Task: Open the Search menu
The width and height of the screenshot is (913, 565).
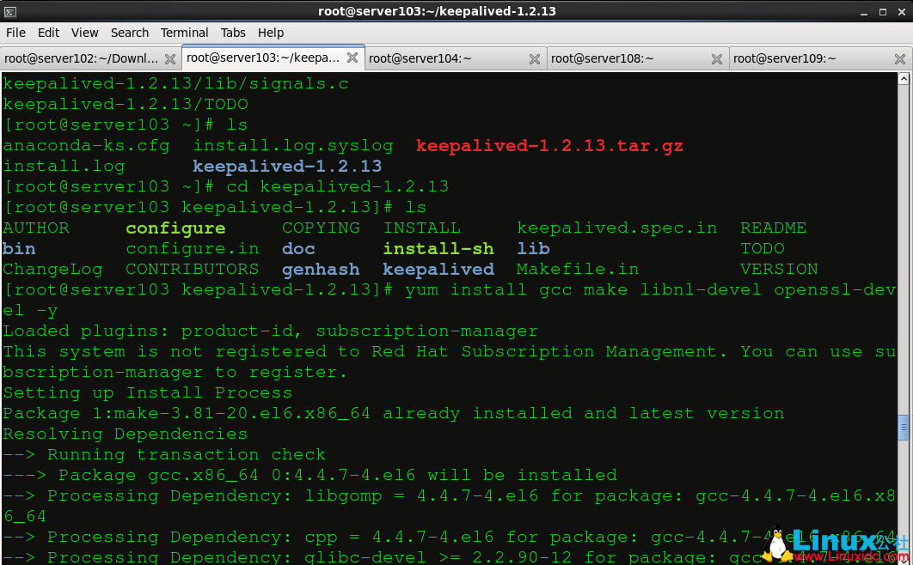Action: click(x=130, y=33)
